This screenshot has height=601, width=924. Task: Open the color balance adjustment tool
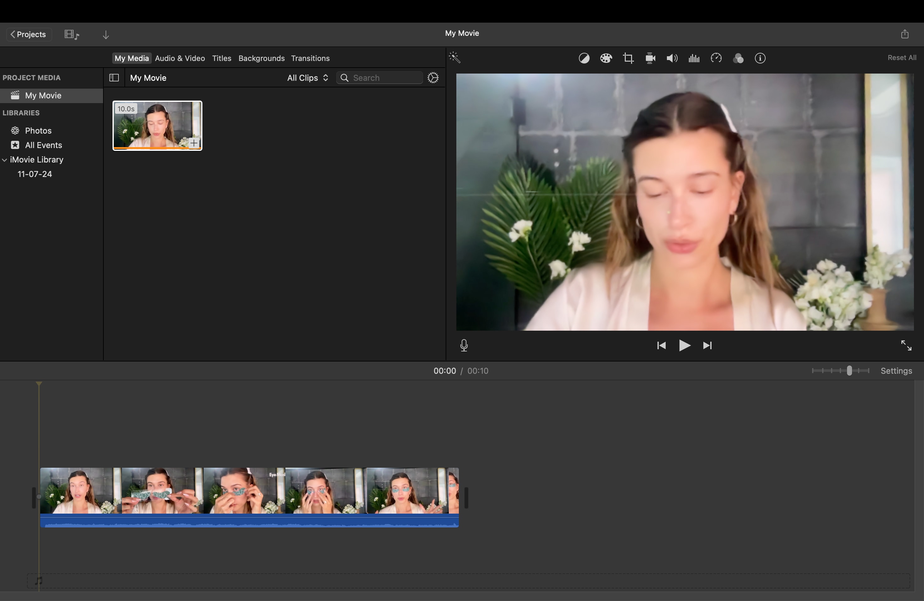[584, 58]
